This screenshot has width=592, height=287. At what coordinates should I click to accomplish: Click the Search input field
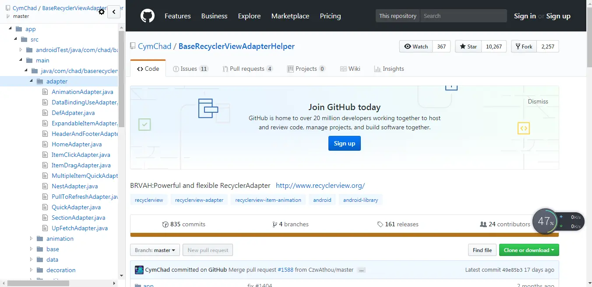463,16
